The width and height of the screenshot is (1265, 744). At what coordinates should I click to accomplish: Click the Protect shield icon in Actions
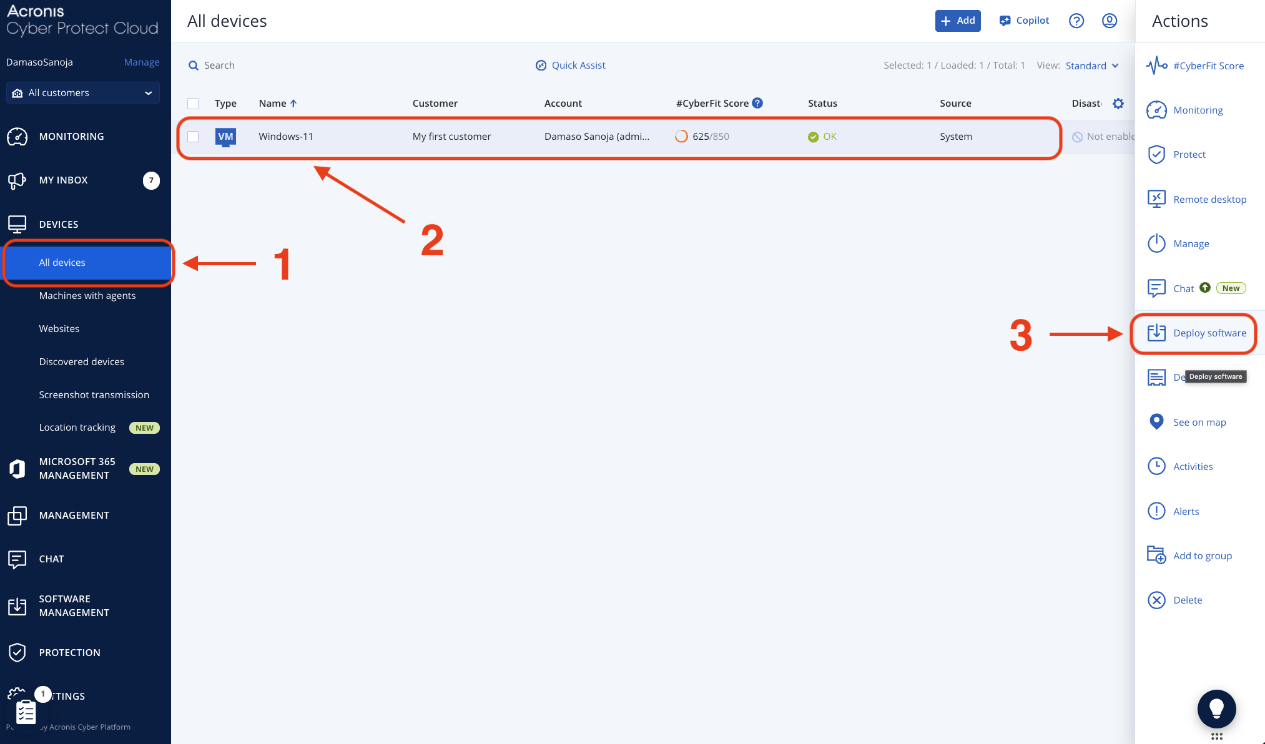pyautogui.click(x=1156, y=154)
